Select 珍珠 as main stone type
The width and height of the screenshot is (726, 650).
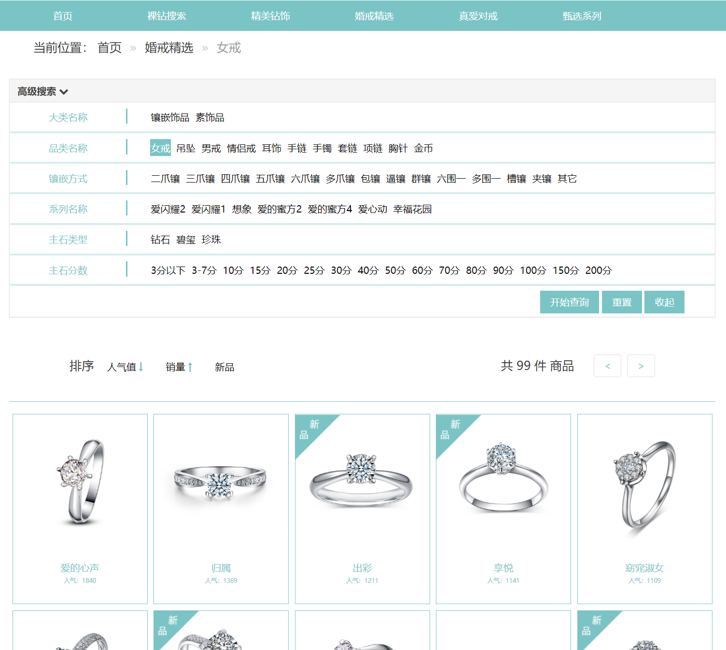tap(211, 240)
